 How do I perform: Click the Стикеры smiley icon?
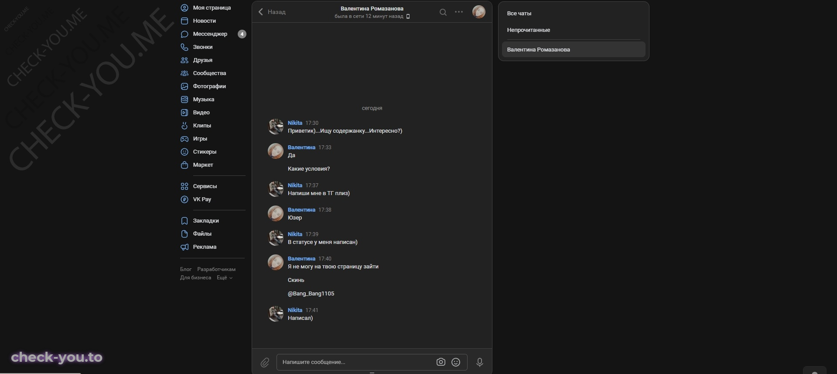[184, 152]
